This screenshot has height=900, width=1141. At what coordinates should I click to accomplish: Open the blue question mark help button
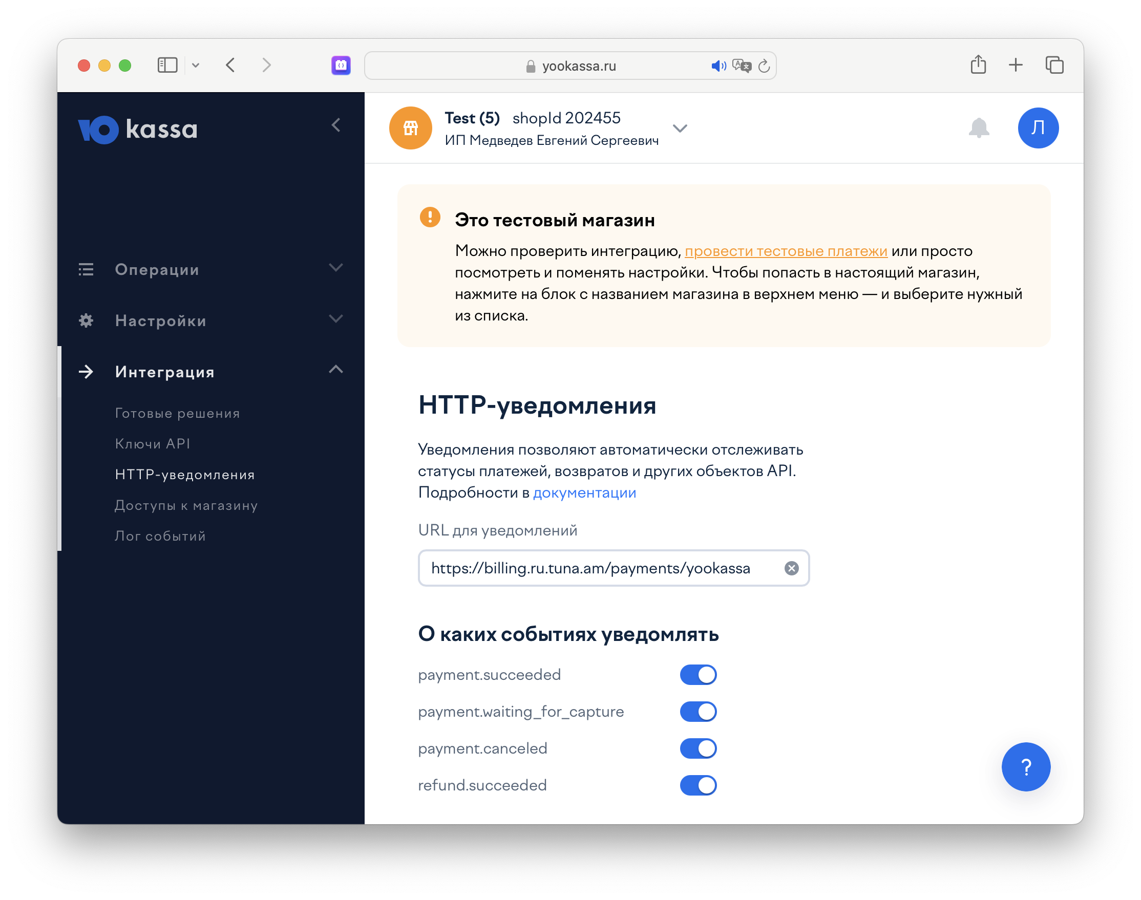pyautogui.click(x=1025, y=766)
